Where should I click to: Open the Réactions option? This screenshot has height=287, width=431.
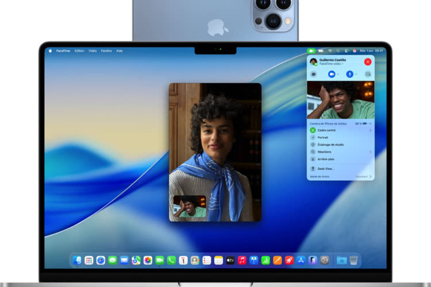coord(325,152)
